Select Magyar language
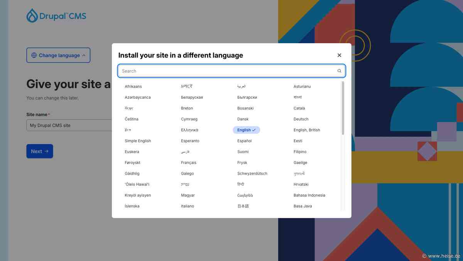 [x=188, y=195]
